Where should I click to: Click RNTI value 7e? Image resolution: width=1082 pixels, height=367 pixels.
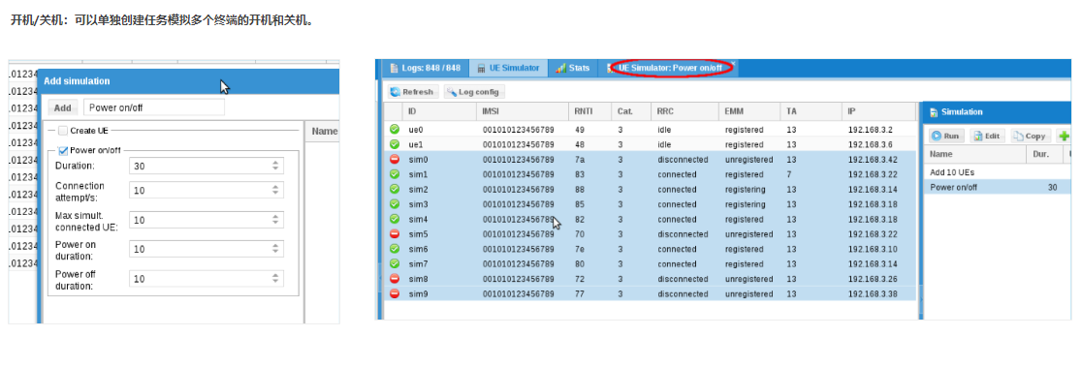coord(579,249)
